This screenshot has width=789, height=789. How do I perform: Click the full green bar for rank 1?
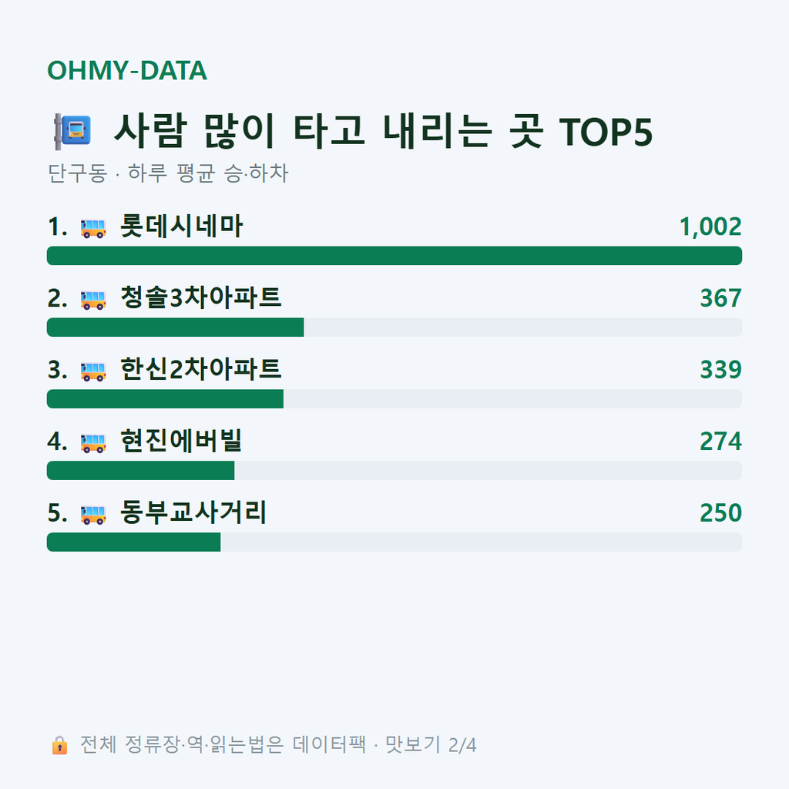[x=394, y=256]
